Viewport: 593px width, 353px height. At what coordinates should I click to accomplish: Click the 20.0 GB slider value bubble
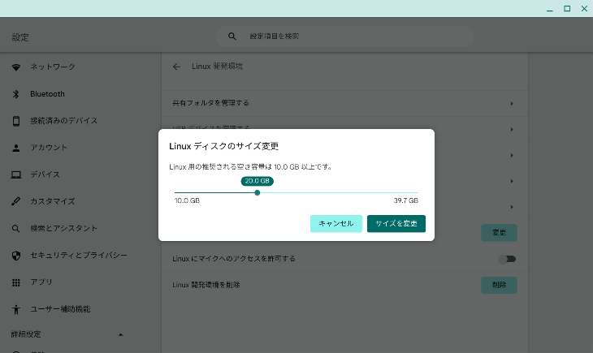click(258, 181)
